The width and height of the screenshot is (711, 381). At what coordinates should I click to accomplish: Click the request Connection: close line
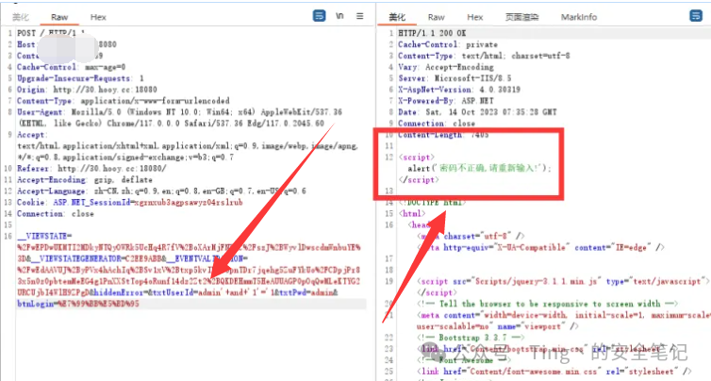[x=56, y=214]
